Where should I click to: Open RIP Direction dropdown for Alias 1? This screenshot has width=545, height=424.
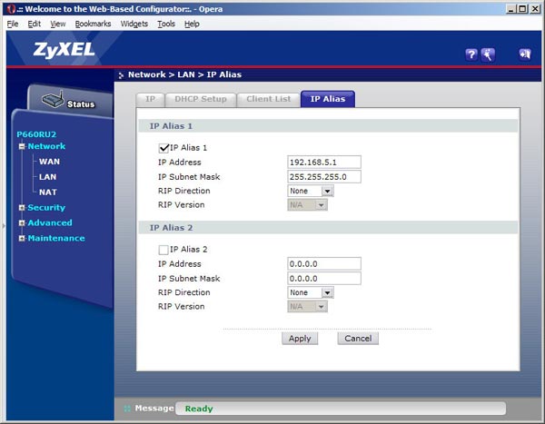pyautogui.click(x=311, y=191)
